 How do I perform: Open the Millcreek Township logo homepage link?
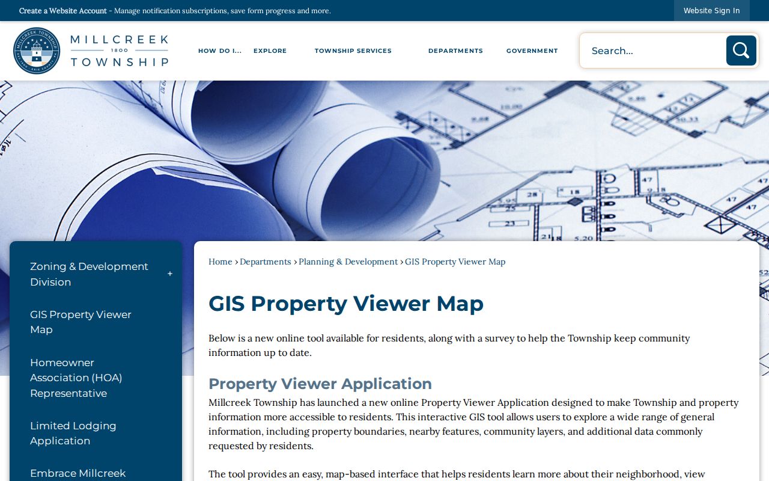pos(91,51)
